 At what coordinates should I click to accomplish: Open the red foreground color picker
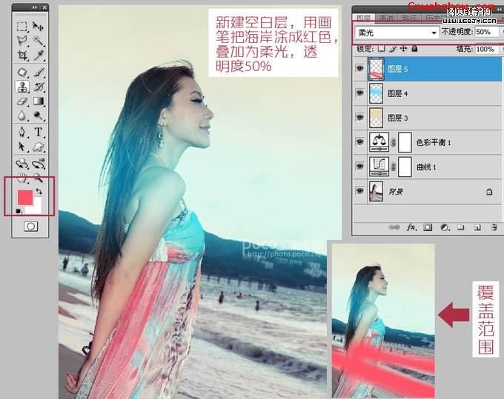(25, 197)
